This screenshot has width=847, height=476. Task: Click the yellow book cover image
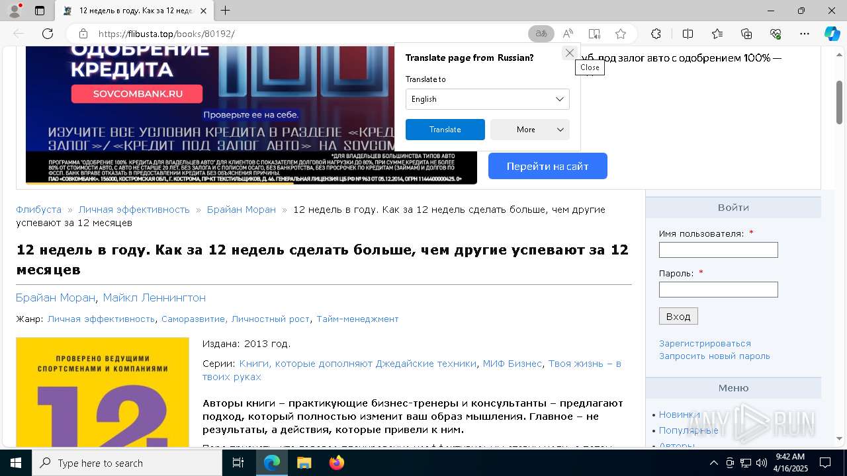pyautogui.click(x=103, y=392)
